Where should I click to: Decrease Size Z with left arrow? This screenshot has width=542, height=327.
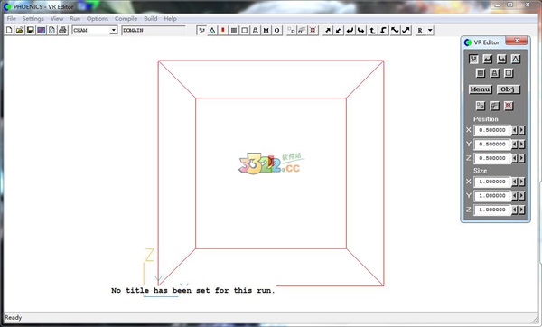515,210
